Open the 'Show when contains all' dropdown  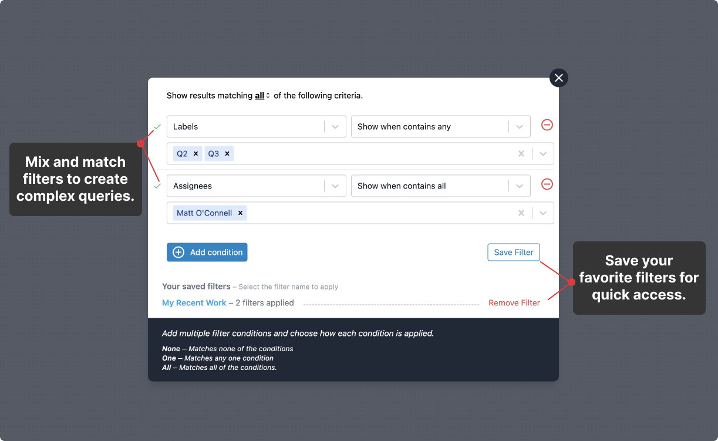(441, 186)
